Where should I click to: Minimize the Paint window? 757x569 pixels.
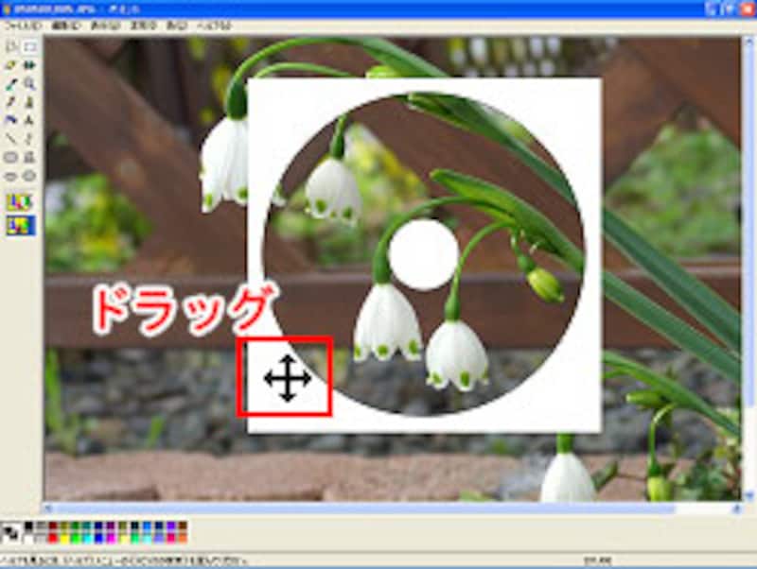pyautogui.click(x=713, y=9)
